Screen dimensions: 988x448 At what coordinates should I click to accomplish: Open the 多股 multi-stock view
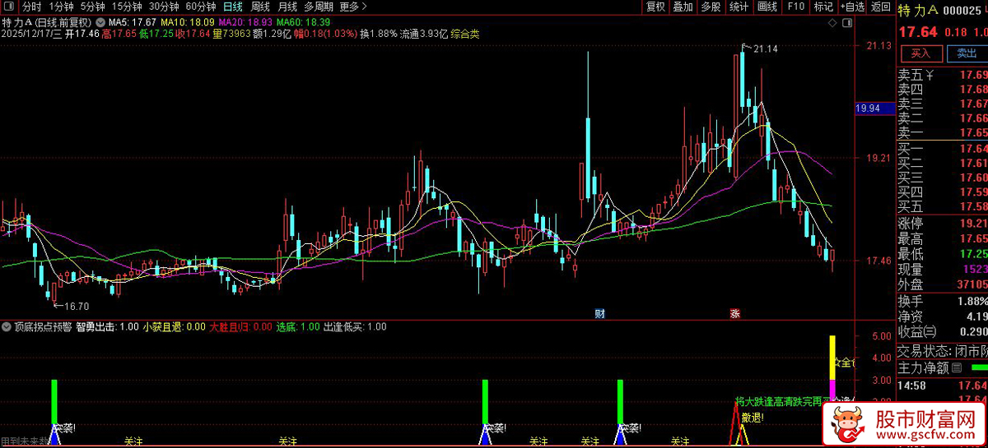point(711,7)
